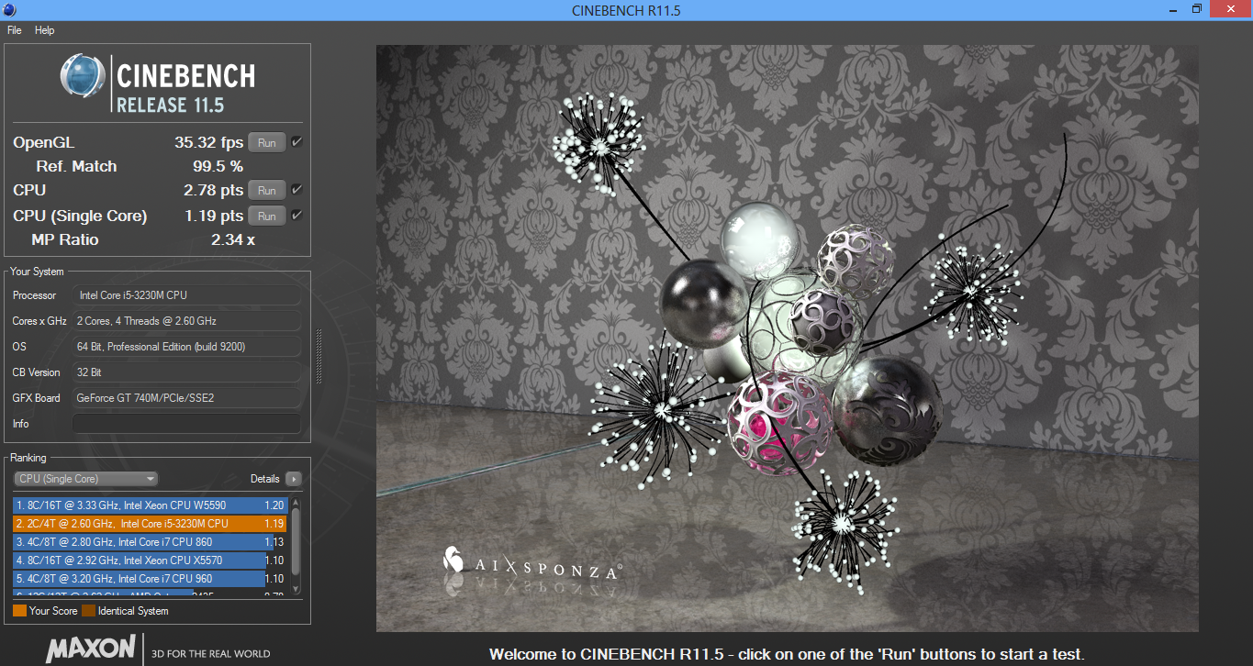The image size is (1253, 666).
Task: Run the CPU (Single Core) test
Action: 266,216
